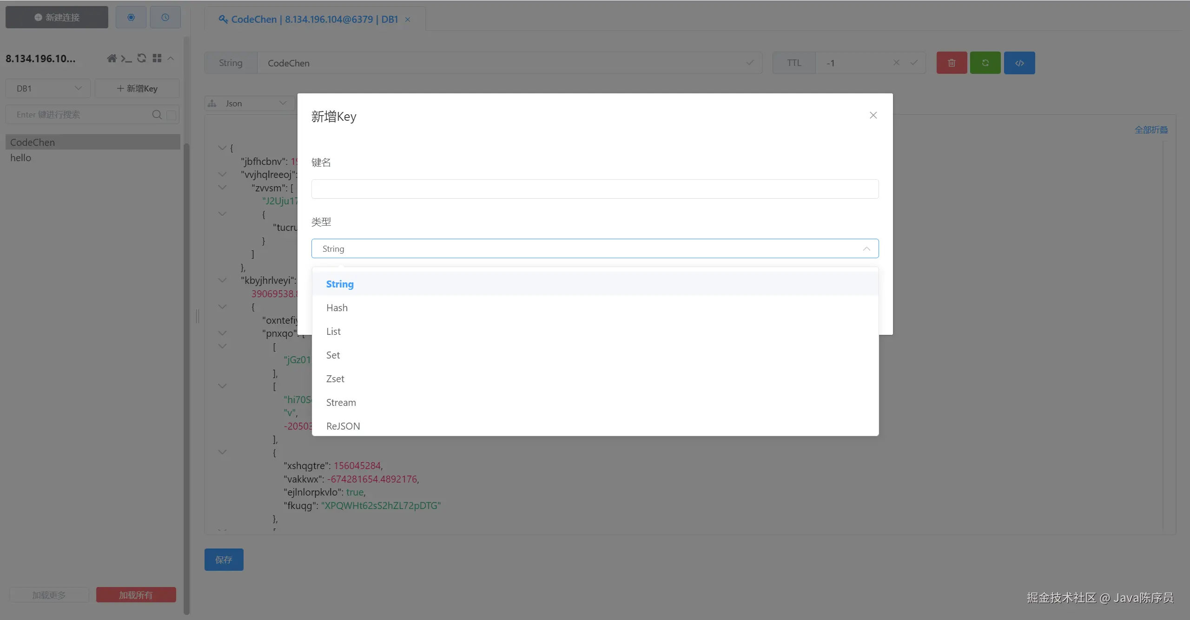Collapse the 类型 String dropdown
The image size is (1190, 620).
tap(866, 249)
